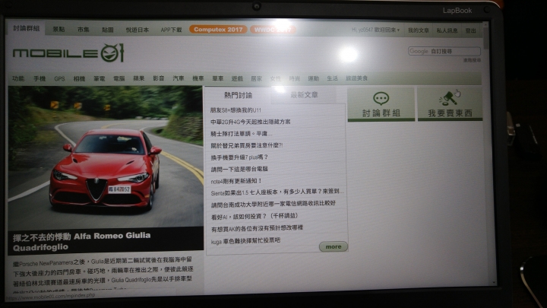Open topic 中華2G升4G今天起推出階梯方案

tap(250, 122)
